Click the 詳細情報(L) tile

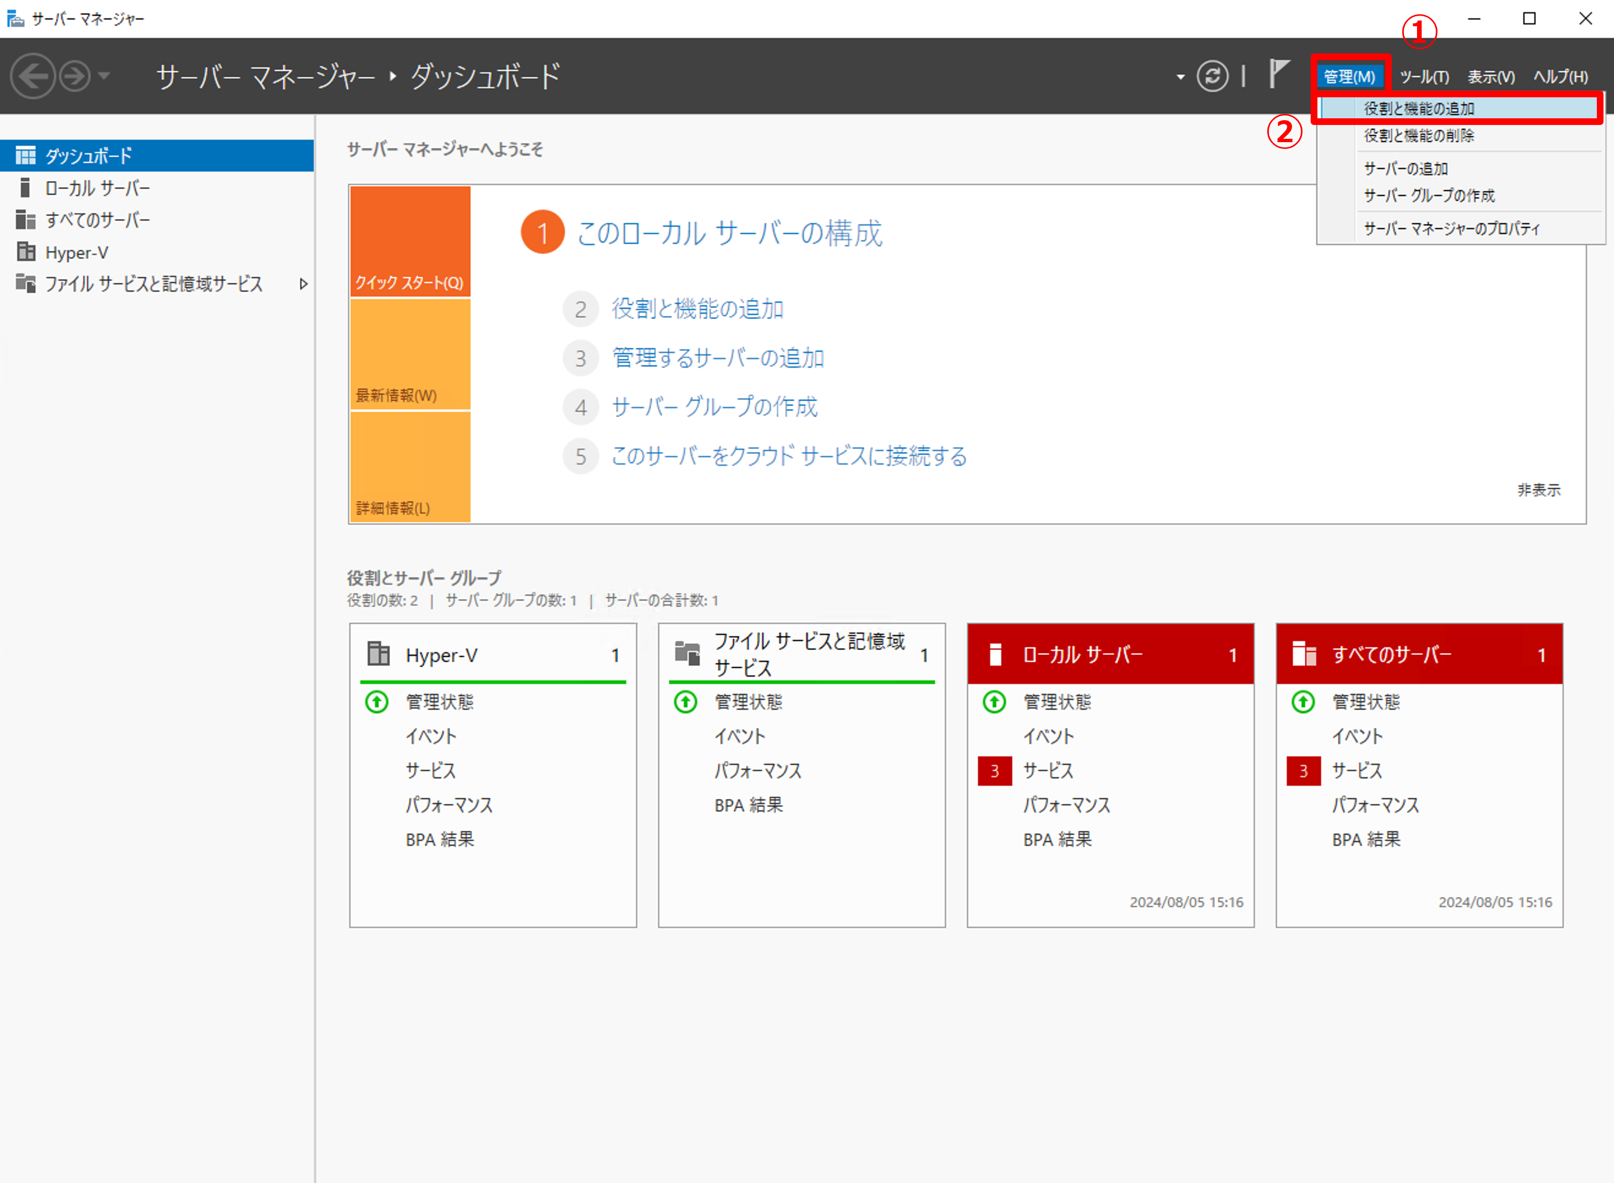(410, 467)
